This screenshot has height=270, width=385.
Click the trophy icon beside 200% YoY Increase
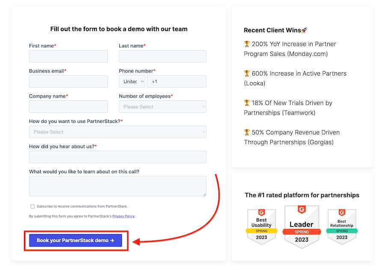[247, 44]
